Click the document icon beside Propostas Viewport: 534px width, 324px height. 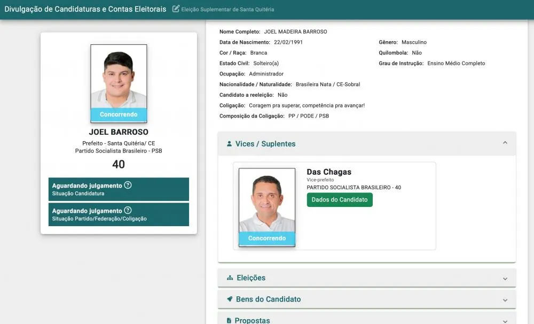click(230, 320)
